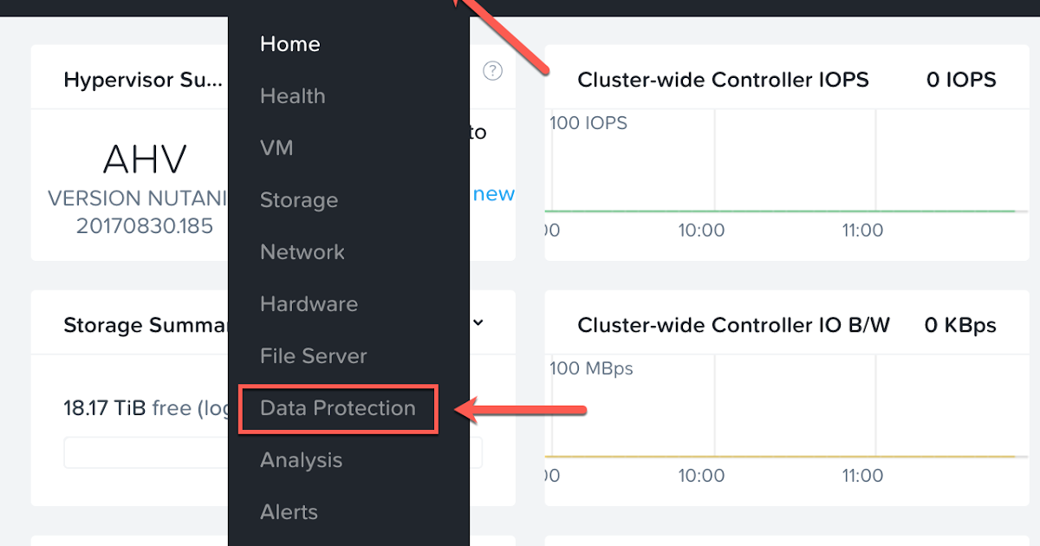Select Hardware from the menu
This screenshot has width=1040, height=546.
[308, 304]
